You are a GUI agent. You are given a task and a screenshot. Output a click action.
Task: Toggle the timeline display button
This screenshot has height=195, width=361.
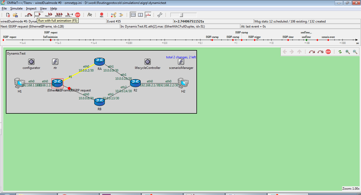(x=148, y=15)
